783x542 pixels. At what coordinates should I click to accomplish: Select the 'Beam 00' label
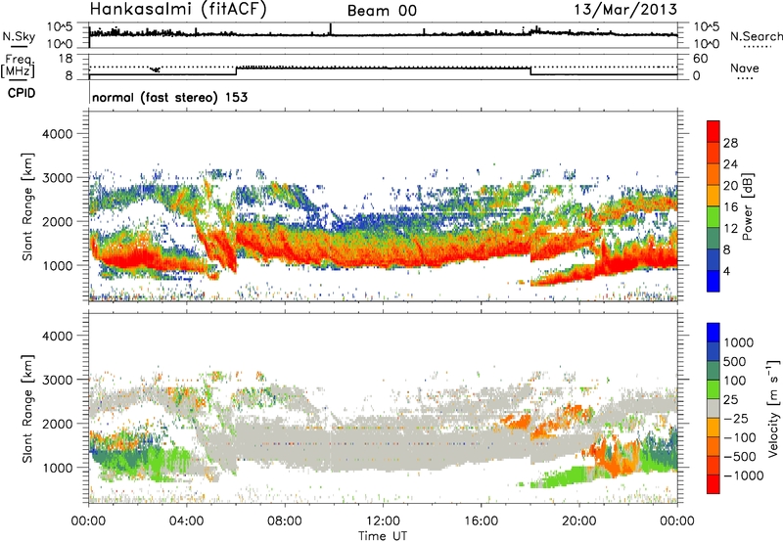[x=382, y=11]
